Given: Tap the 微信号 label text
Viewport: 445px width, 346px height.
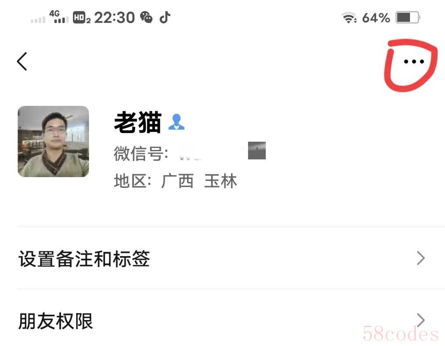Looking at the screenshot, I should coord(141,153).
